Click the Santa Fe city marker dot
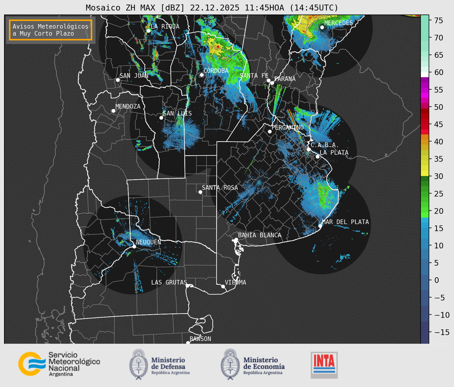The height and width of the screenshot is (387, 454). pos(269,80)
